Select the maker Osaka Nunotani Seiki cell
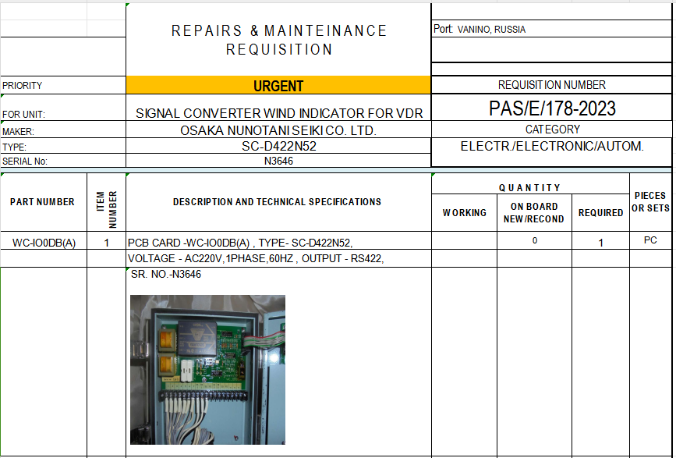The image size is (676, 458). [278, 131]
